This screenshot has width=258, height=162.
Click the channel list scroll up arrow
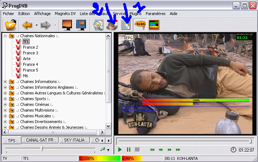(x=108, y=36)
